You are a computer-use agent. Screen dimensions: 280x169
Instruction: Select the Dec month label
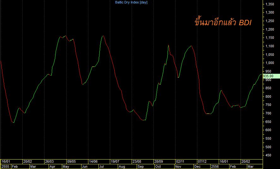pyautogui.click(x=198, y=167)
